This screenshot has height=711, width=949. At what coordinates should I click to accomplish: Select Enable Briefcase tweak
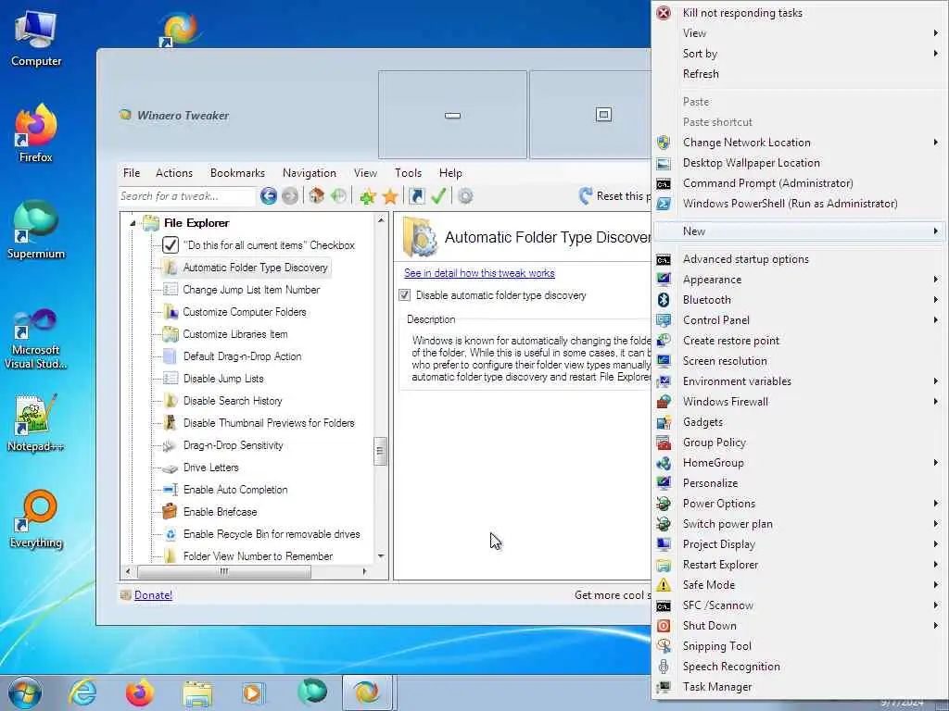[220, 512]
